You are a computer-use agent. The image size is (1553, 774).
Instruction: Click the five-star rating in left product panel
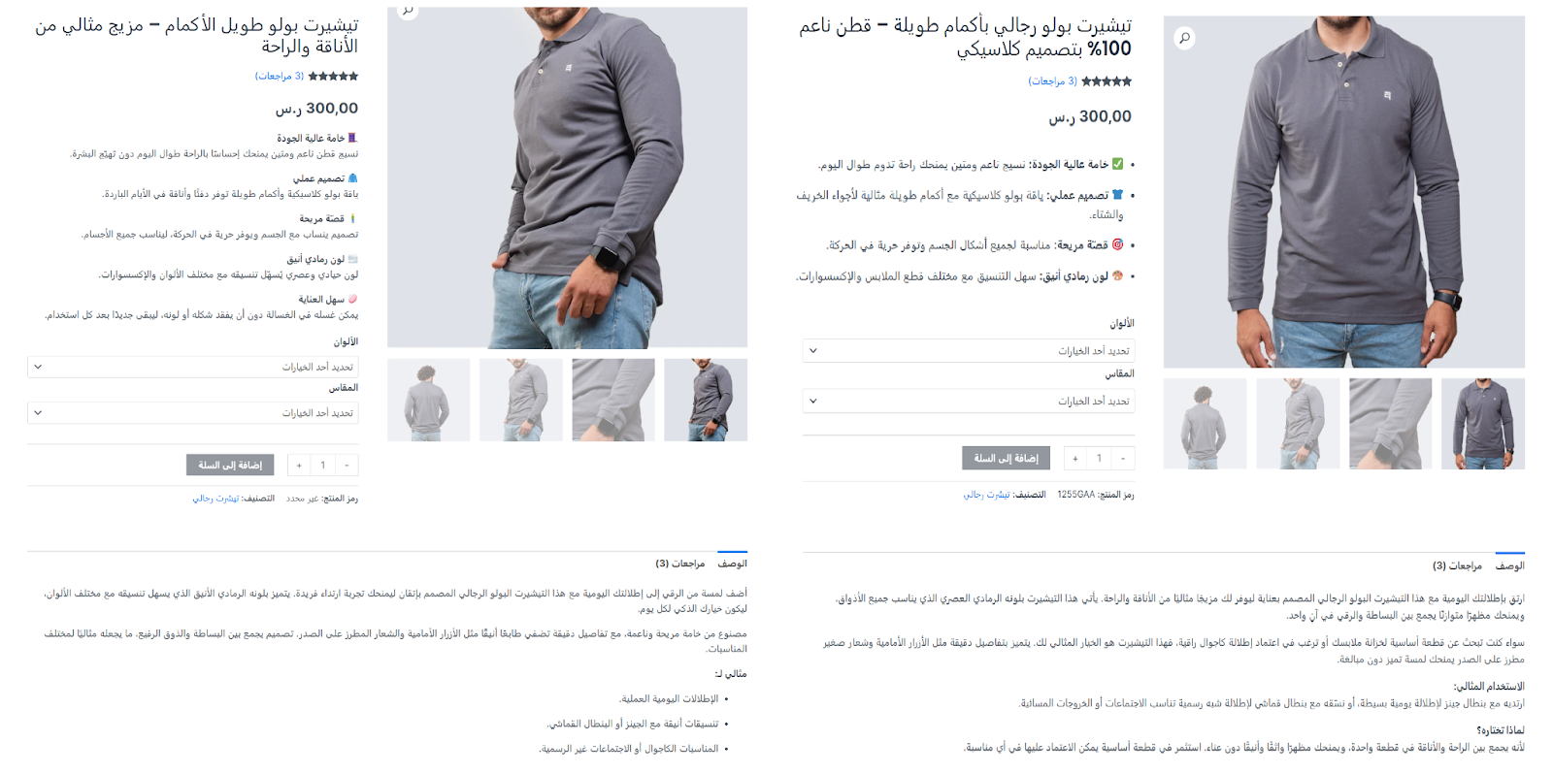pyautogui.click(x=333, y=76)
